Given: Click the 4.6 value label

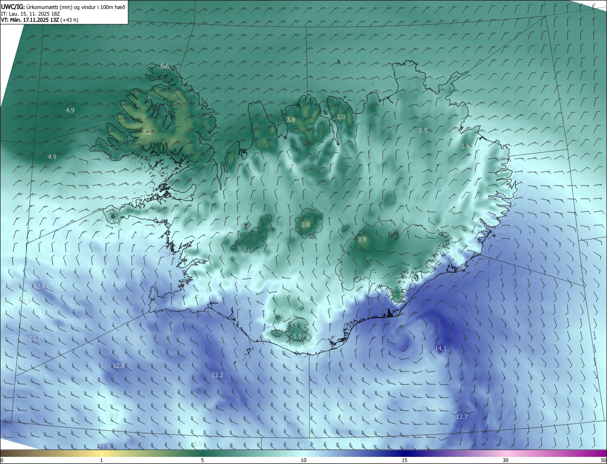Looking at the screenshot, I should pos(246,226).
